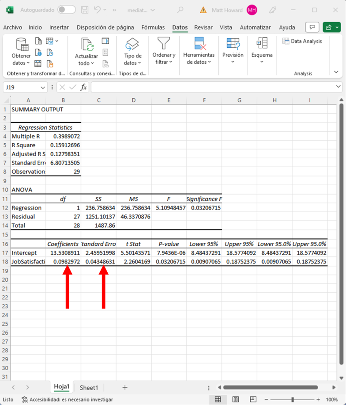Open the Esquema outline tool
Screen dimensions: 346x405
click(262, 43)
